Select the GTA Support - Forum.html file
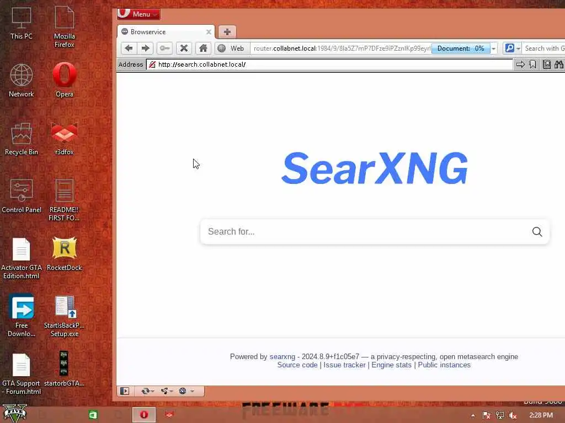Viewport: 565px width, 423px height. click(x=22, y=373)
